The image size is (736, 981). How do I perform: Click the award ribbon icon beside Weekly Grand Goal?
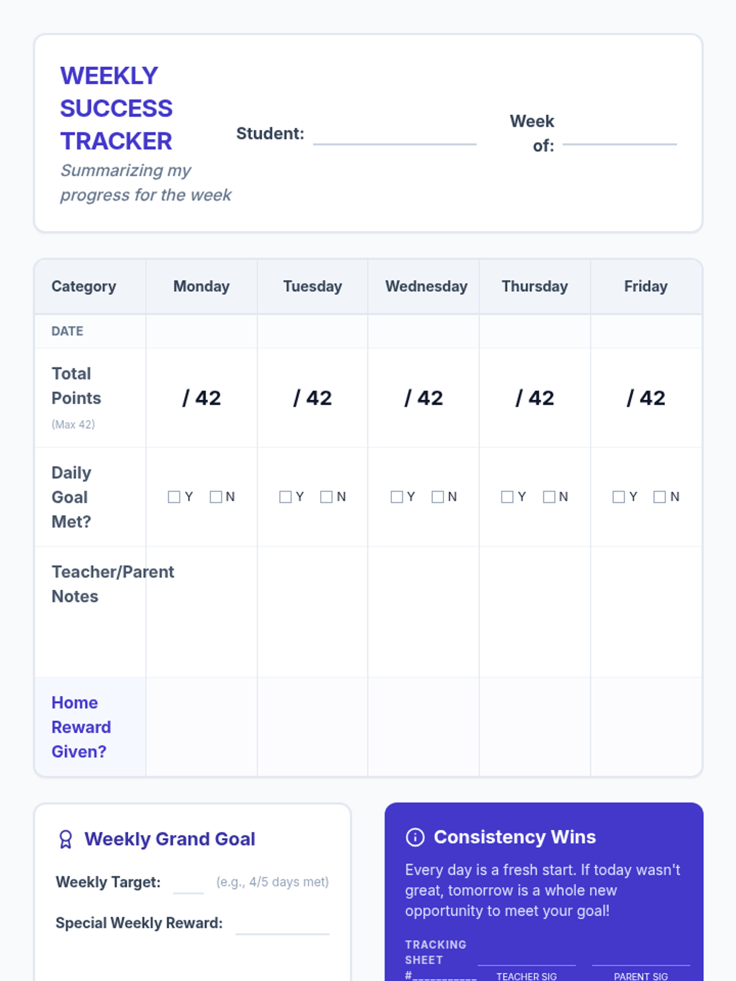[65, 839]
